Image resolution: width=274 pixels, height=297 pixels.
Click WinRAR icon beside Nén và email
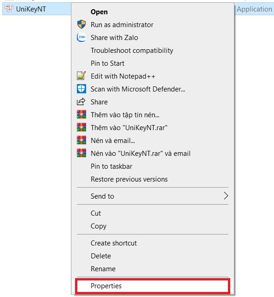click(82, 140)
